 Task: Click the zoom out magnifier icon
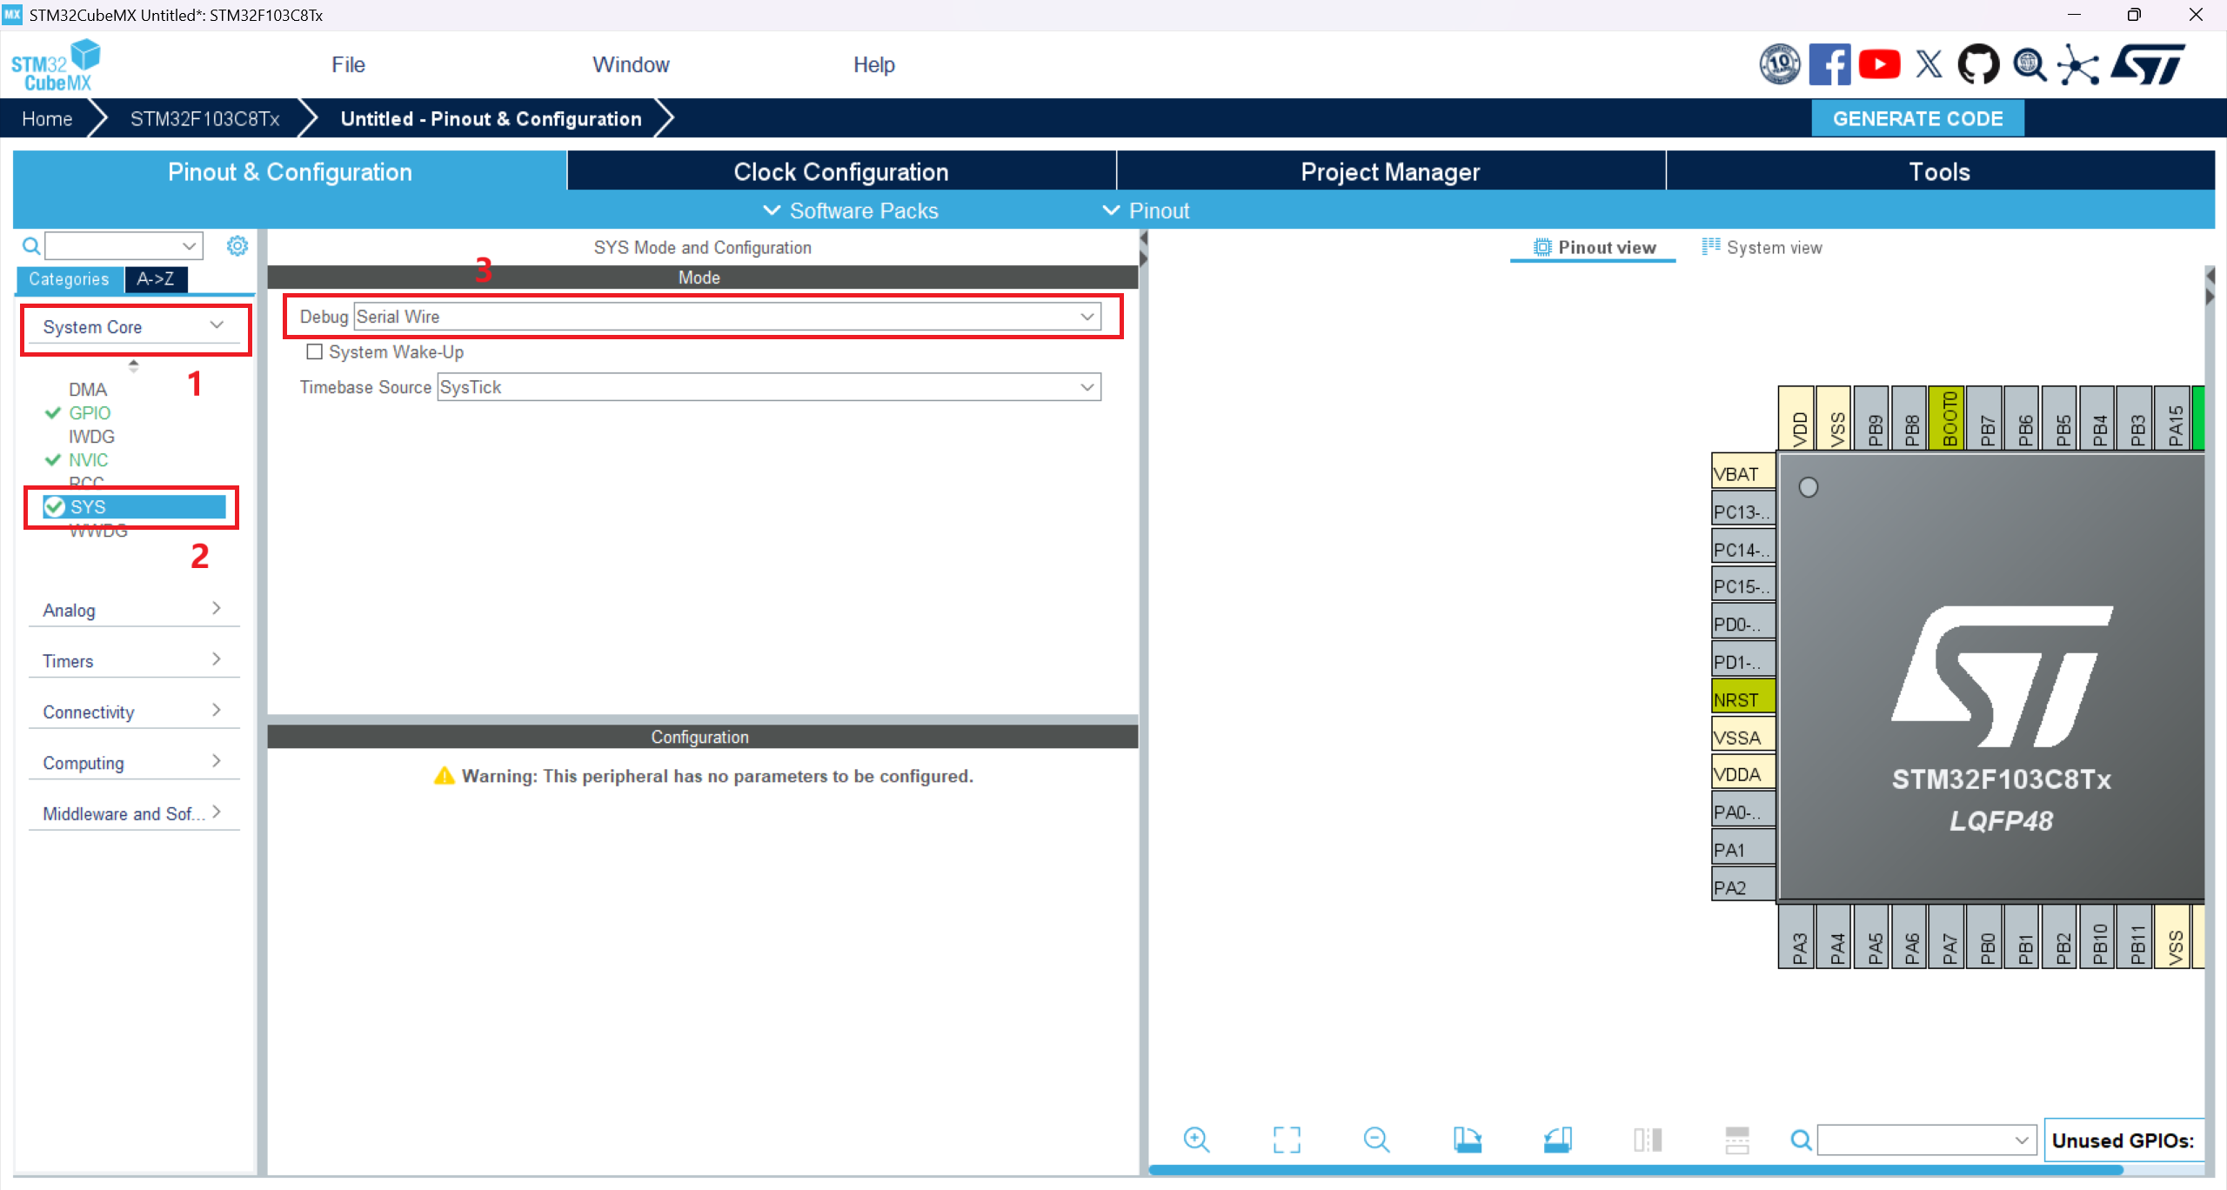pos(1376,1140)
